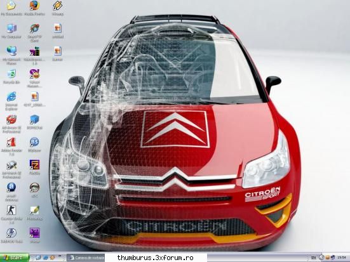Launch the Counter-Strike desktop shortcut

tap(11, 210)
